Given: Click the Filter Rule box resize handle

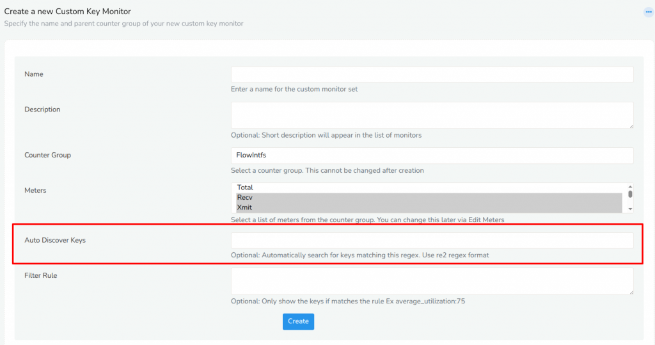Looking at the screenshot, I should click(x=631, y=292).
